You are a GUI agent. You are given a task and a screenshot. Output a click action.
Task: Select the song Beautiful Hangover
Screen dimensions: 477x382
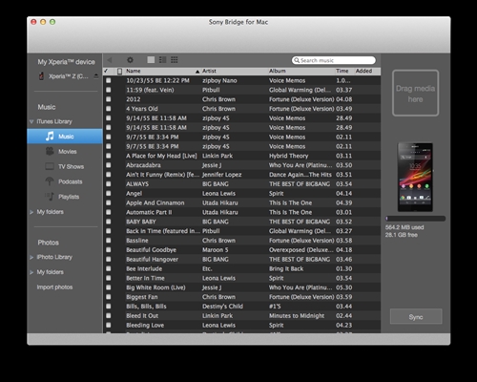tap(152, 260)
